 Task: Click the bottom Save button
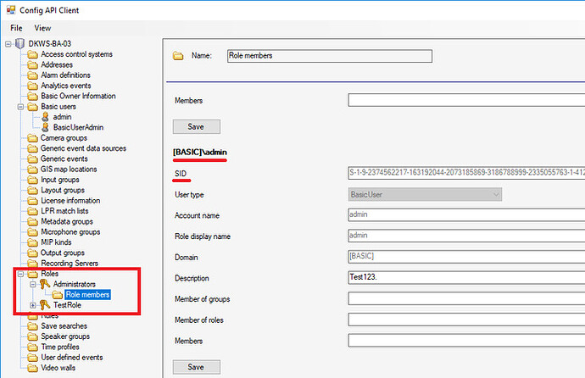196,367
